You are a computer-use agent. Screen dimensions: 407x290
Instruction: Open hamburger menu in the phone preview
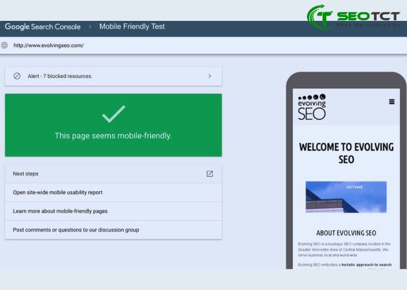pos(392,101)
